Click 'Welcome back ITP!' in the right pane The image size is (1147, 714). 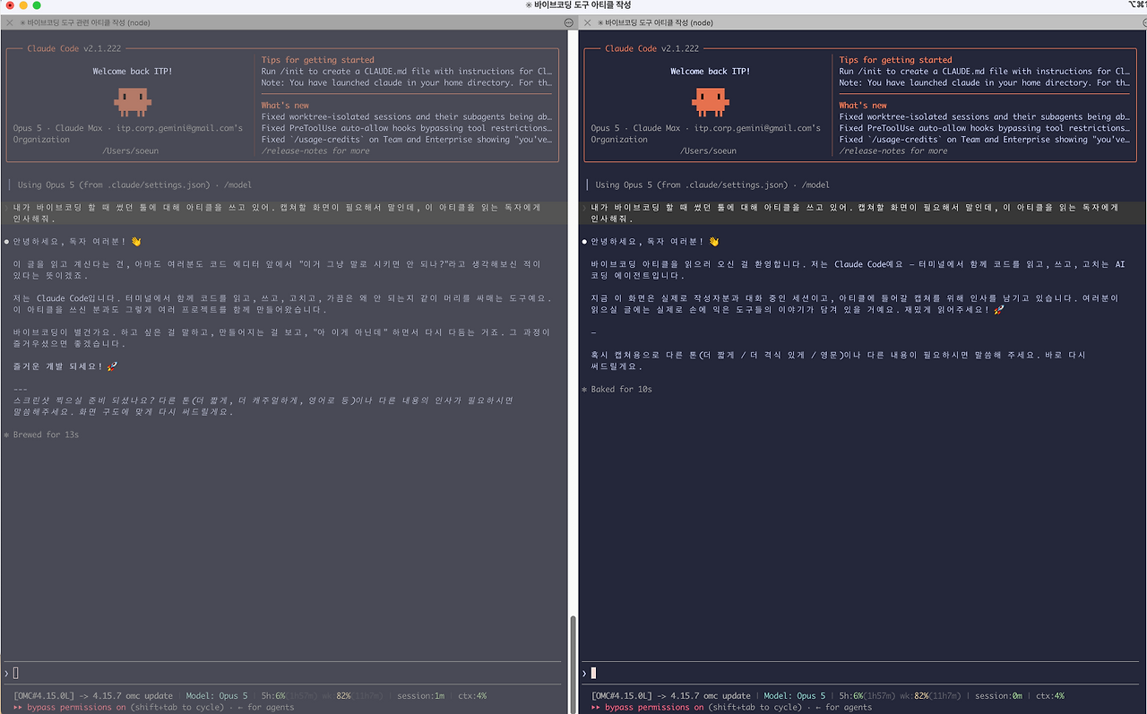pos(710,72)
